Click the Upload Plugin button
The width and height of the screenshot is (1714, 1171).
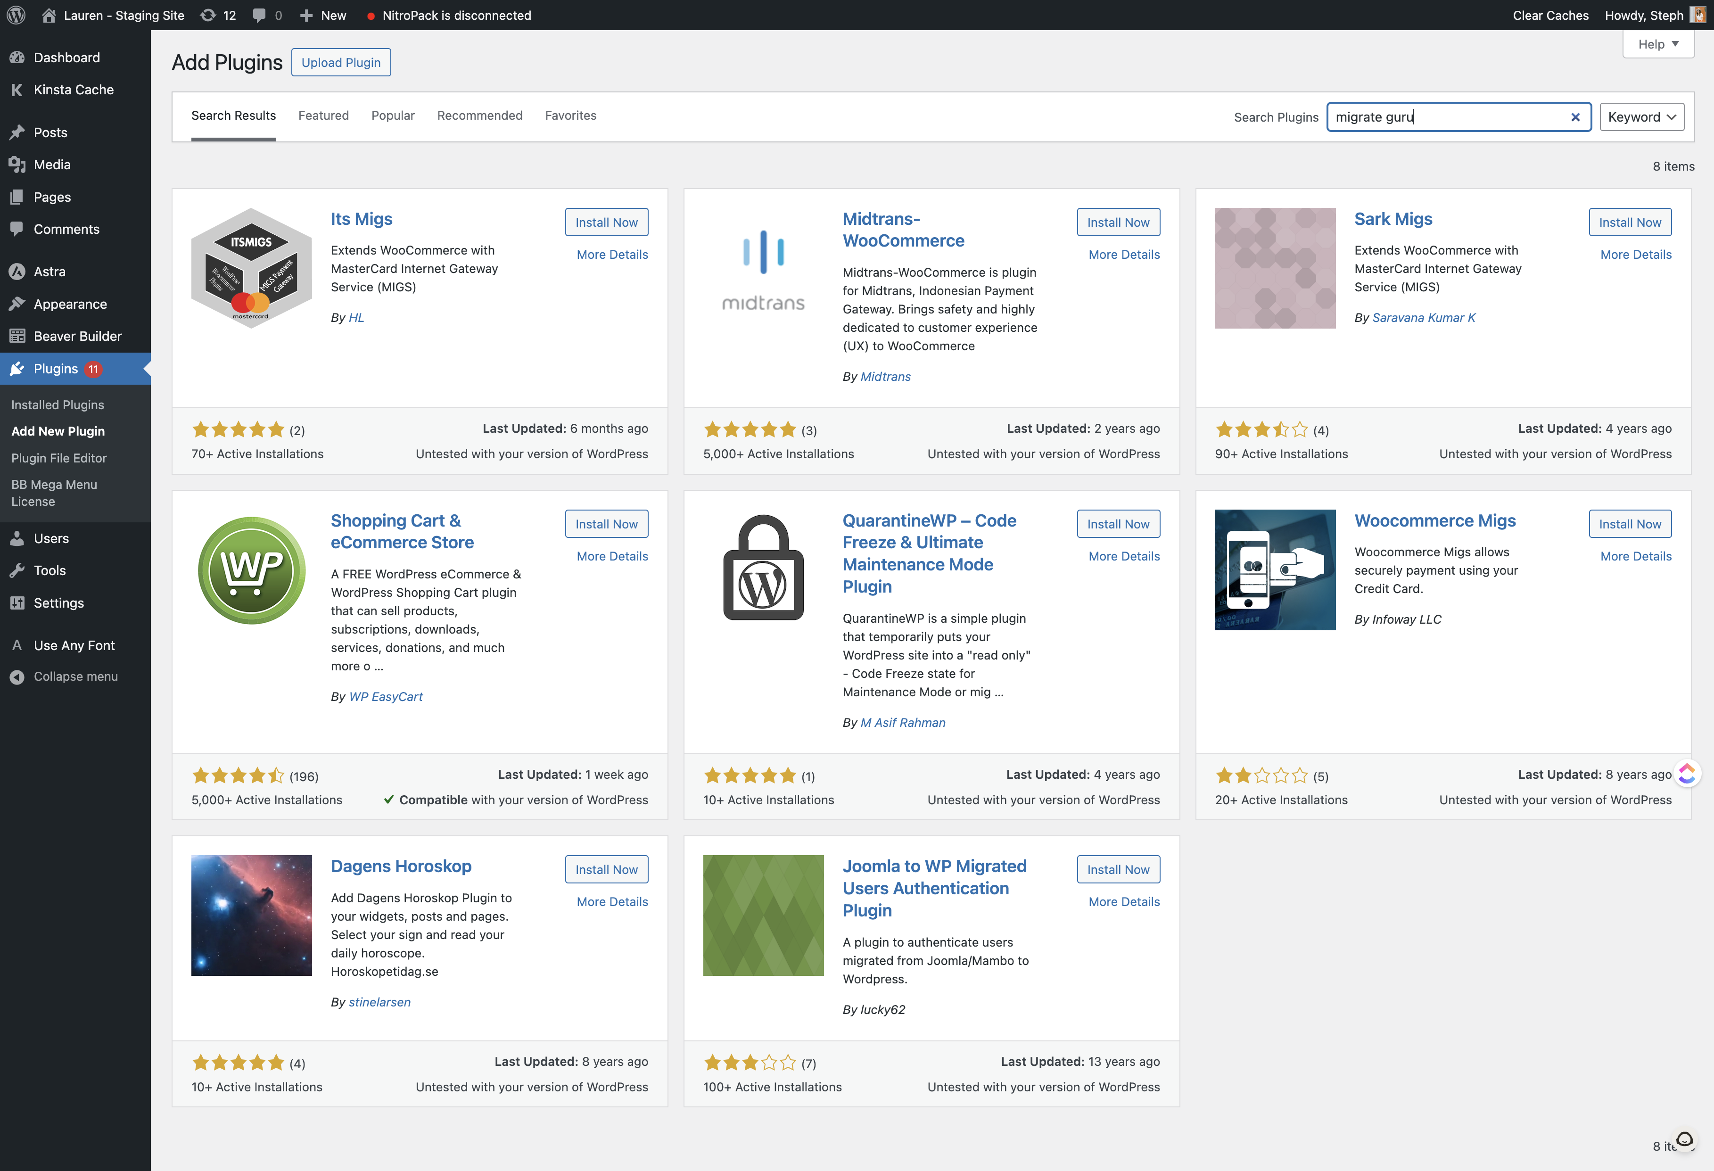(x=341, y=63)
